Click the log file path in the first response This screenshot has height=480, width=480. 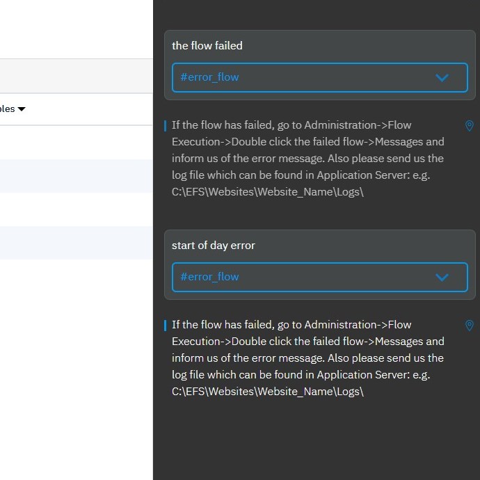point(268,192)
